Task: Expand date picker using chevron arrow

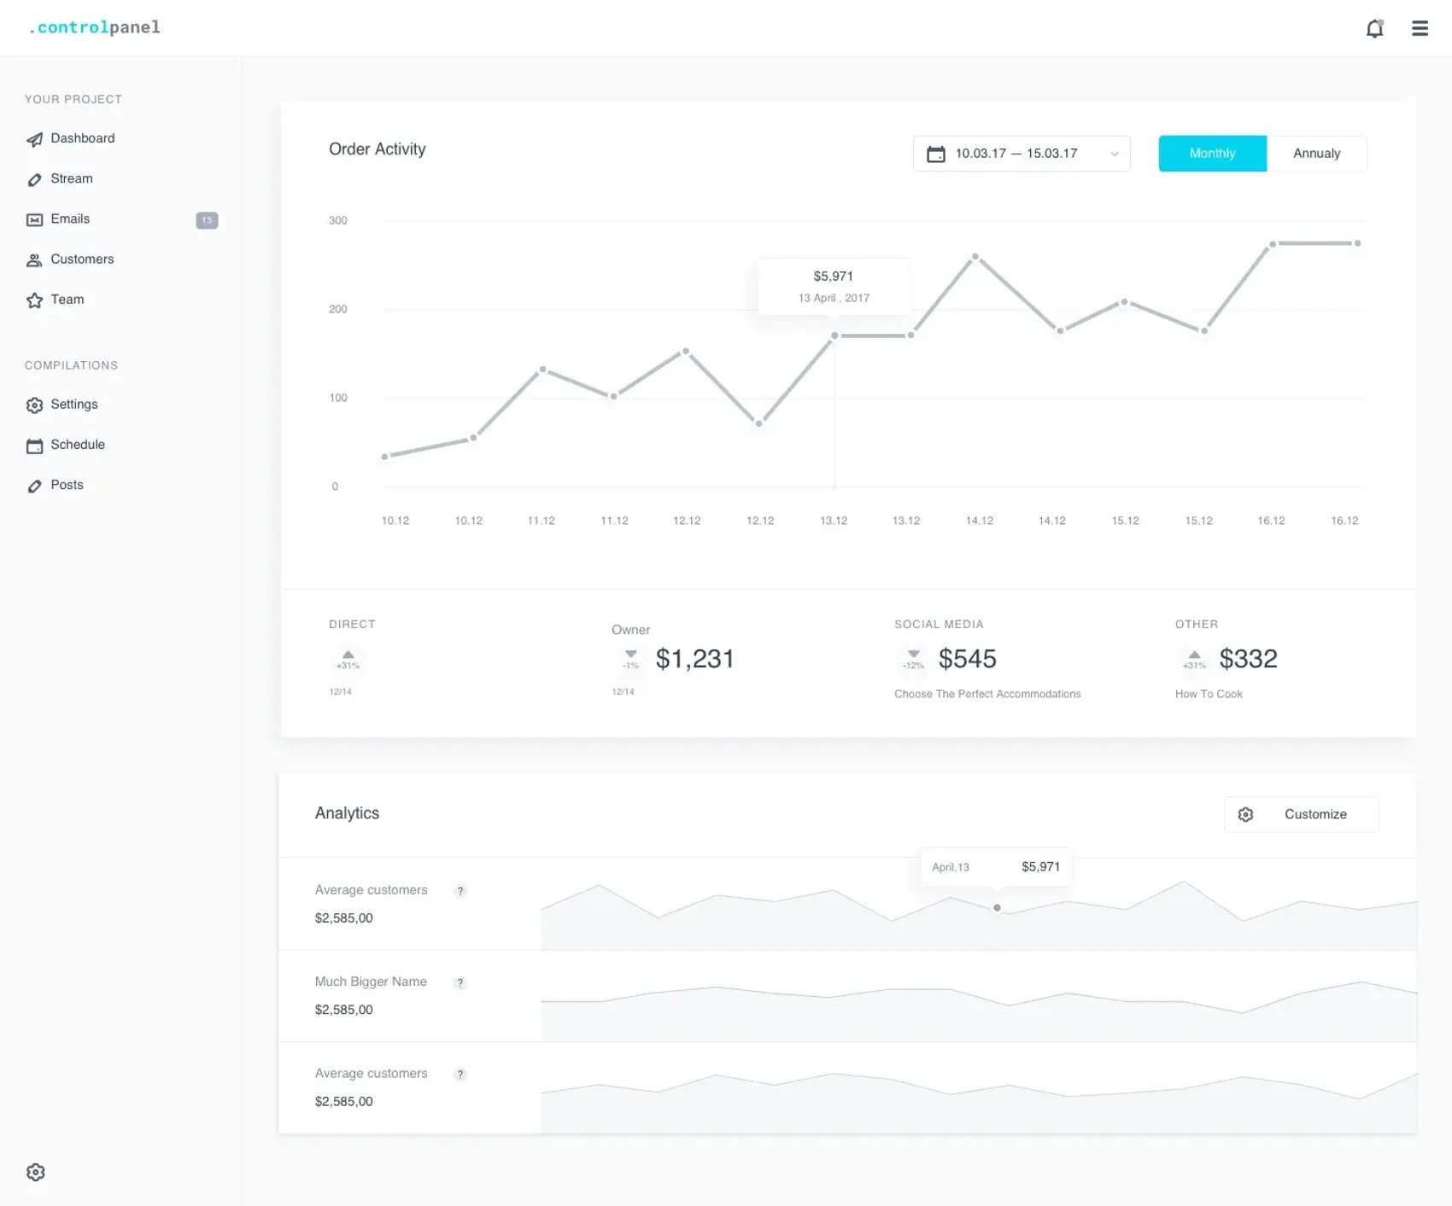Action: (1114, 154)
